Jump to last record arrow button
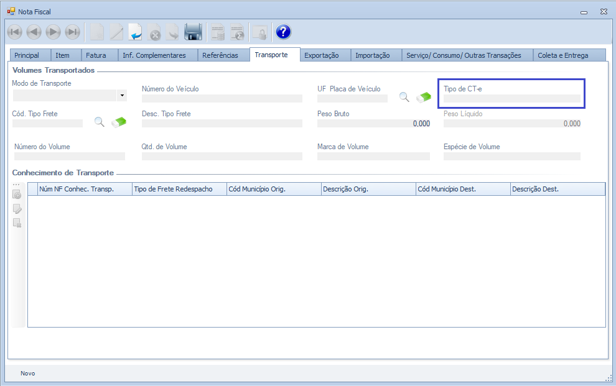Viewport: 616px width, 386px height. coord(72,32)
